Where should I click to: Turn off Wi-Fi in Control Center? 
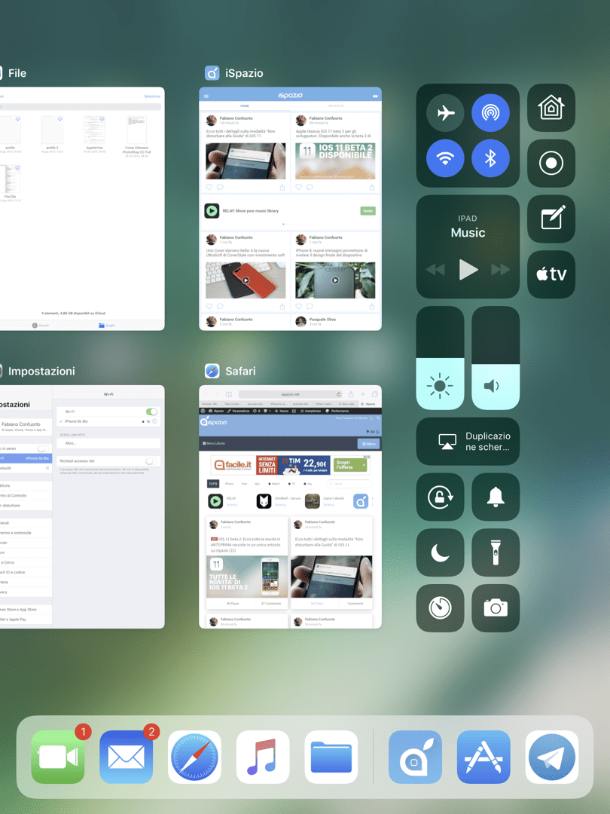[445, 158]
